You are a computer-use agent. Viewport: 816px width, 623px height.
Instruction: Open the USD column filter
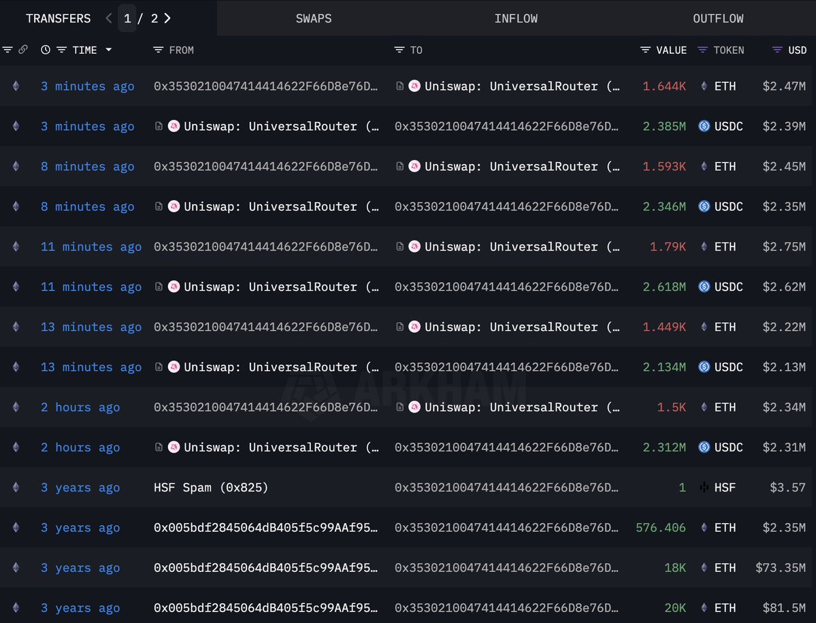777,50
